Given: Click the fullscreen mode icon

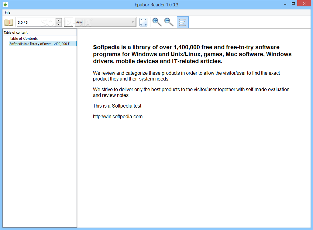Looking at the screenshot, I should tap(143, 22).
